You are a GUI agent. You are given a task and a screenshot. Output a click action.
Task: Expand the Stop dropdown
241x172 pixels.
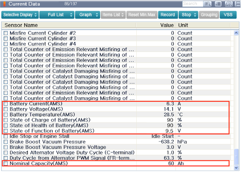point(188,15)
